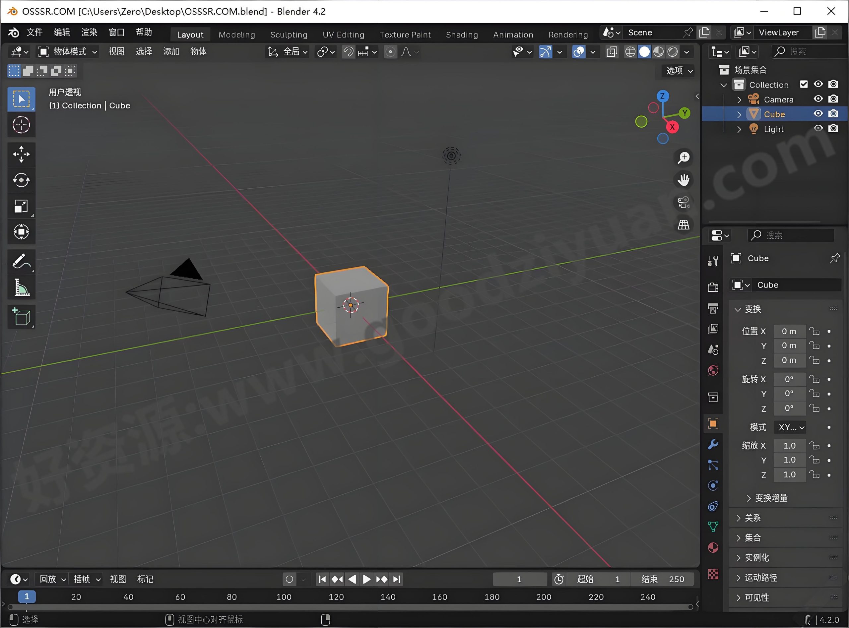The width and height of the screenshot is (849, 628).
Task: Disable the Collection checkbox in the outliner
Action: tap(804, 84)
